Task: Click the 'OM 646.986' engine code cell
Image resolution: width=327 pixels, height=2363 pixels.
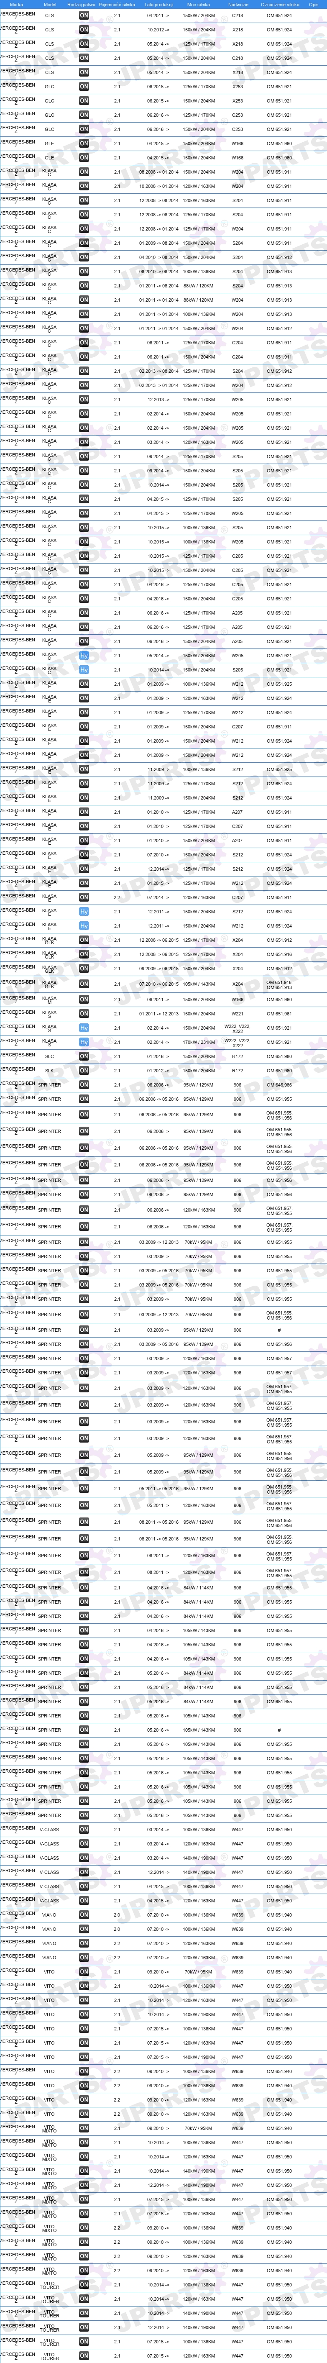Action: pos(279,1084)
